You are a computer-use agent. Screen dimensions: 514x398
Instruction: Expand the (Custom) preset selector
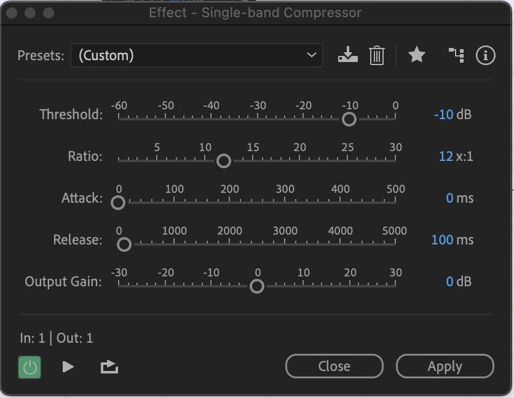point(197,55)
